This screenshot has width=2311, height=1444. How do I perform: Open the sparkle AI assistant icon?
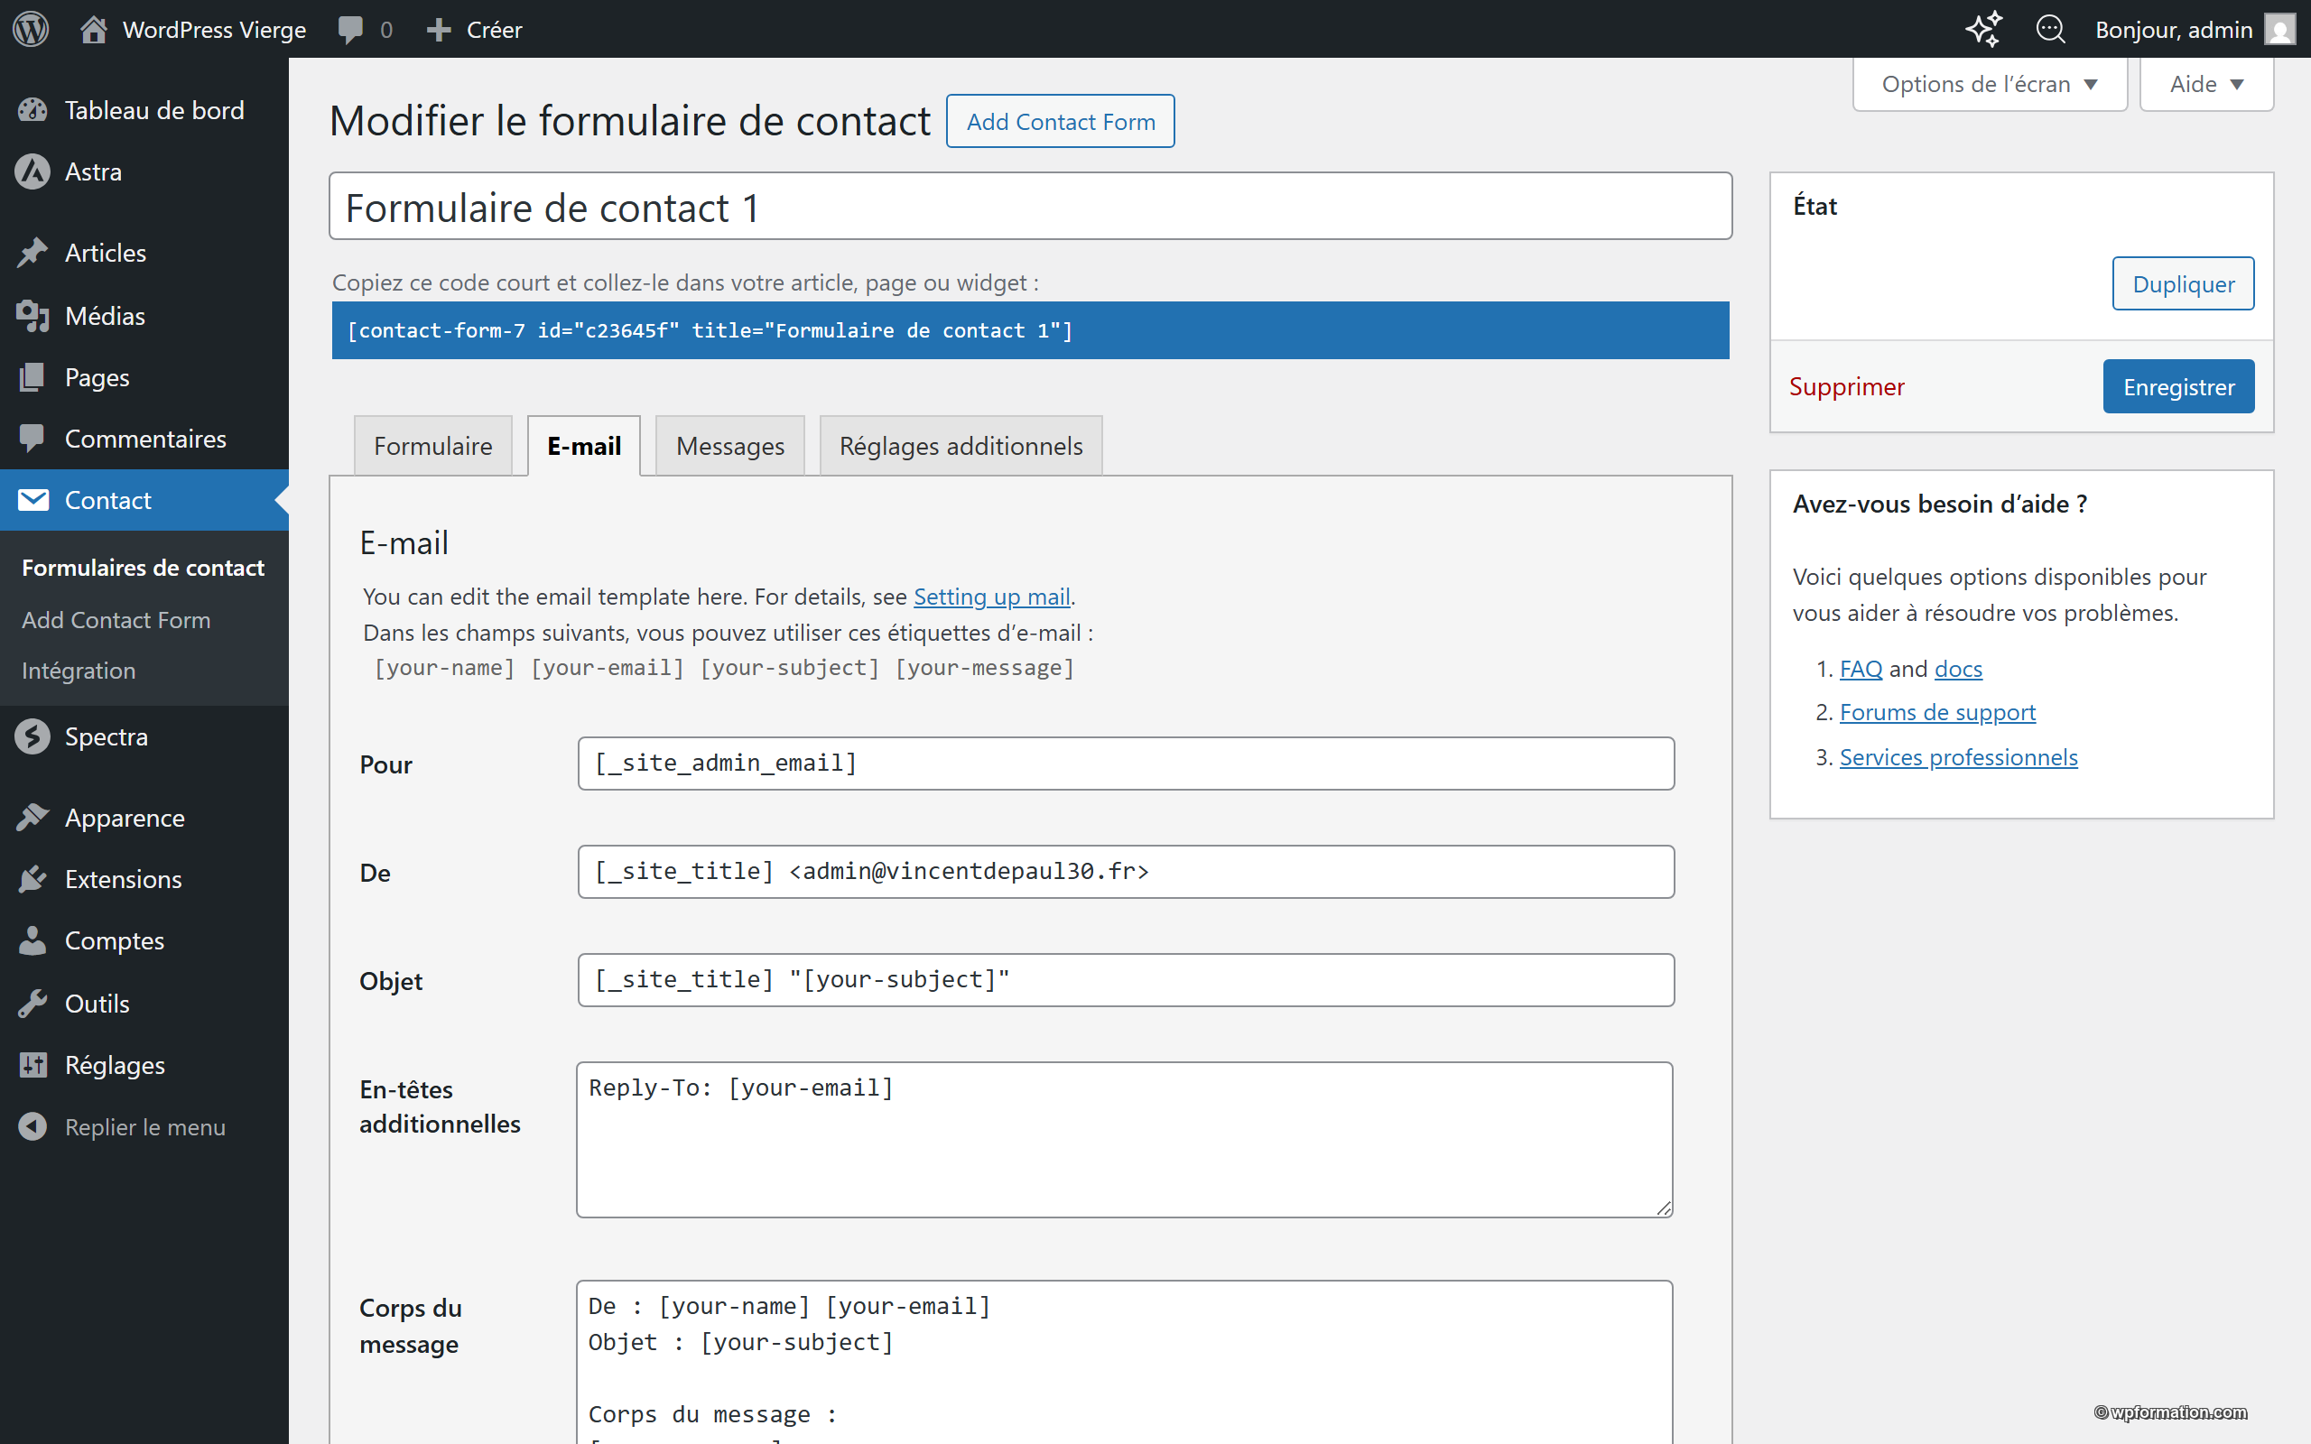1982,29
